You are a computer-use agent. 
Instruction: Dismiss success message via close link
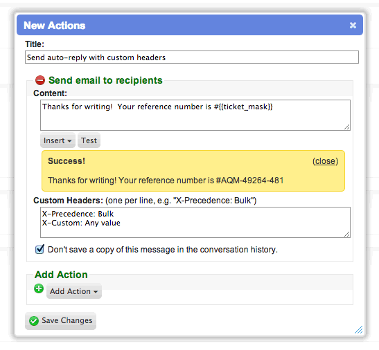click(326, 161)
